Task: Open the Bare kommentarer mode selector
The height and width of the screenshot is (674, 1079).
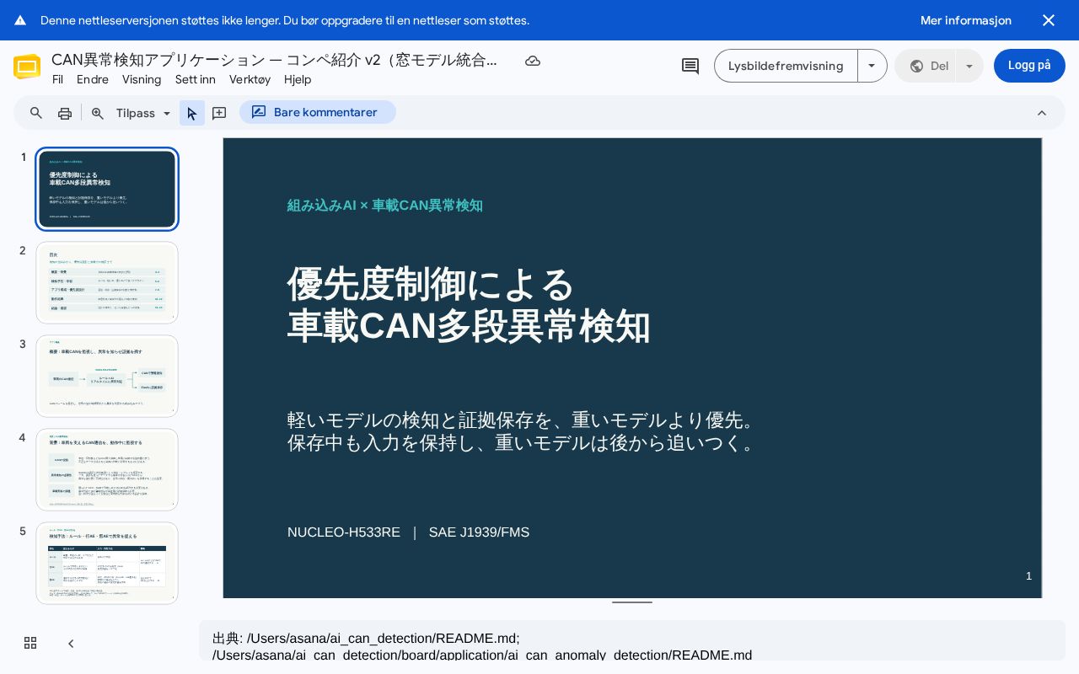Action: tap(318, 112)
